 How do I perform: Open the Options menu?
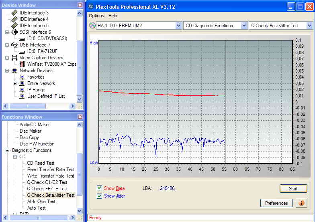pos(96,16)
